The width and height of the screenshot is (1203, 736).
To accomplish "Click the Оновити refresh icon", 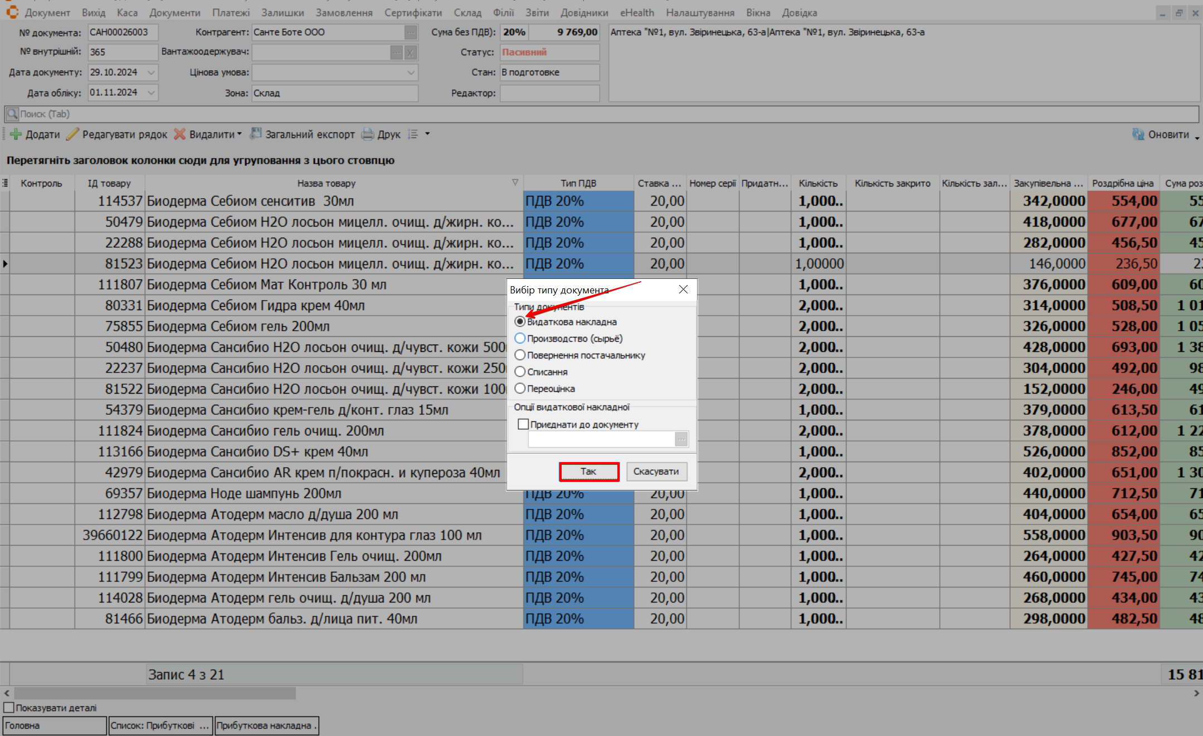I will 1138,134.
